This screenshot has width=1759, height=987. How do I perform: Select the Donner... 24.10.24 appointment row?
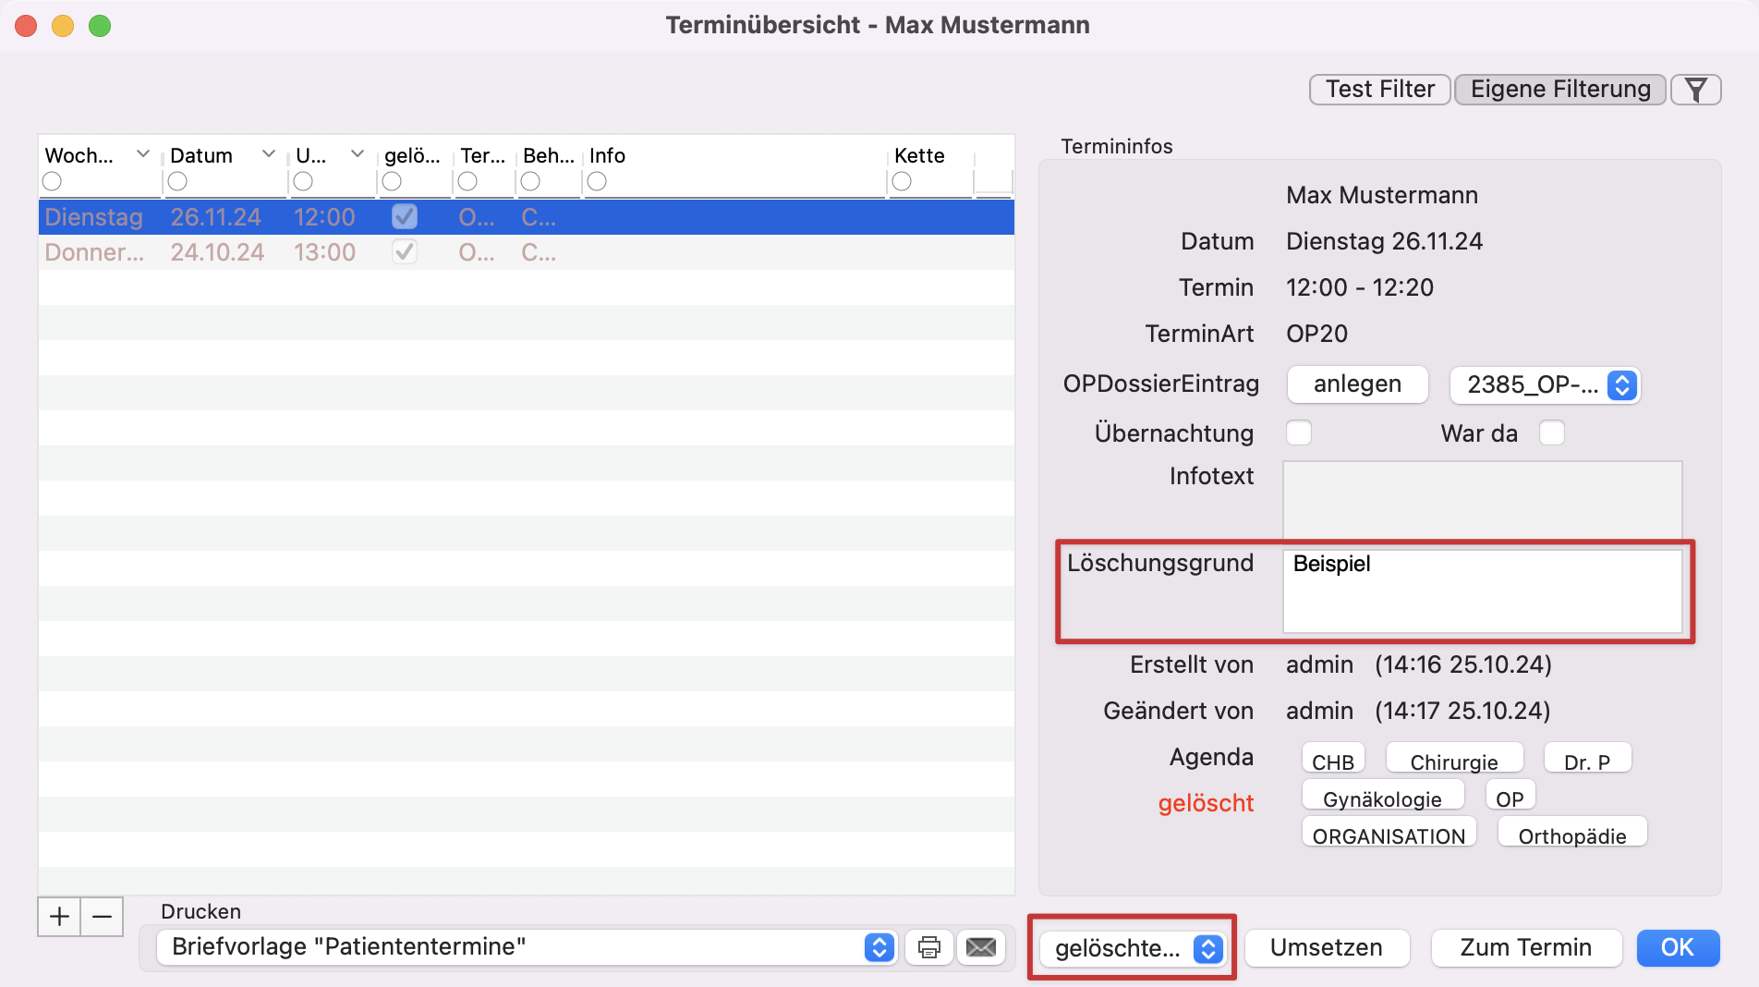point(527,252)
